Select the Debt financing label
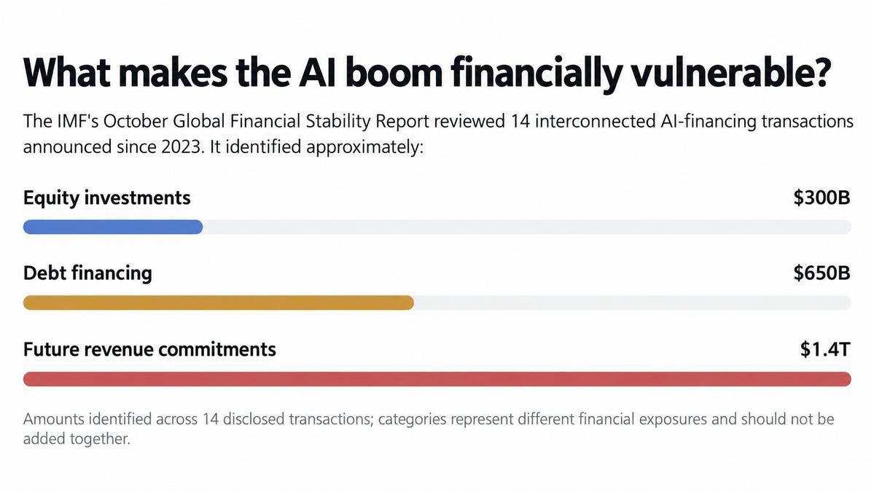 tap(87, 273)
